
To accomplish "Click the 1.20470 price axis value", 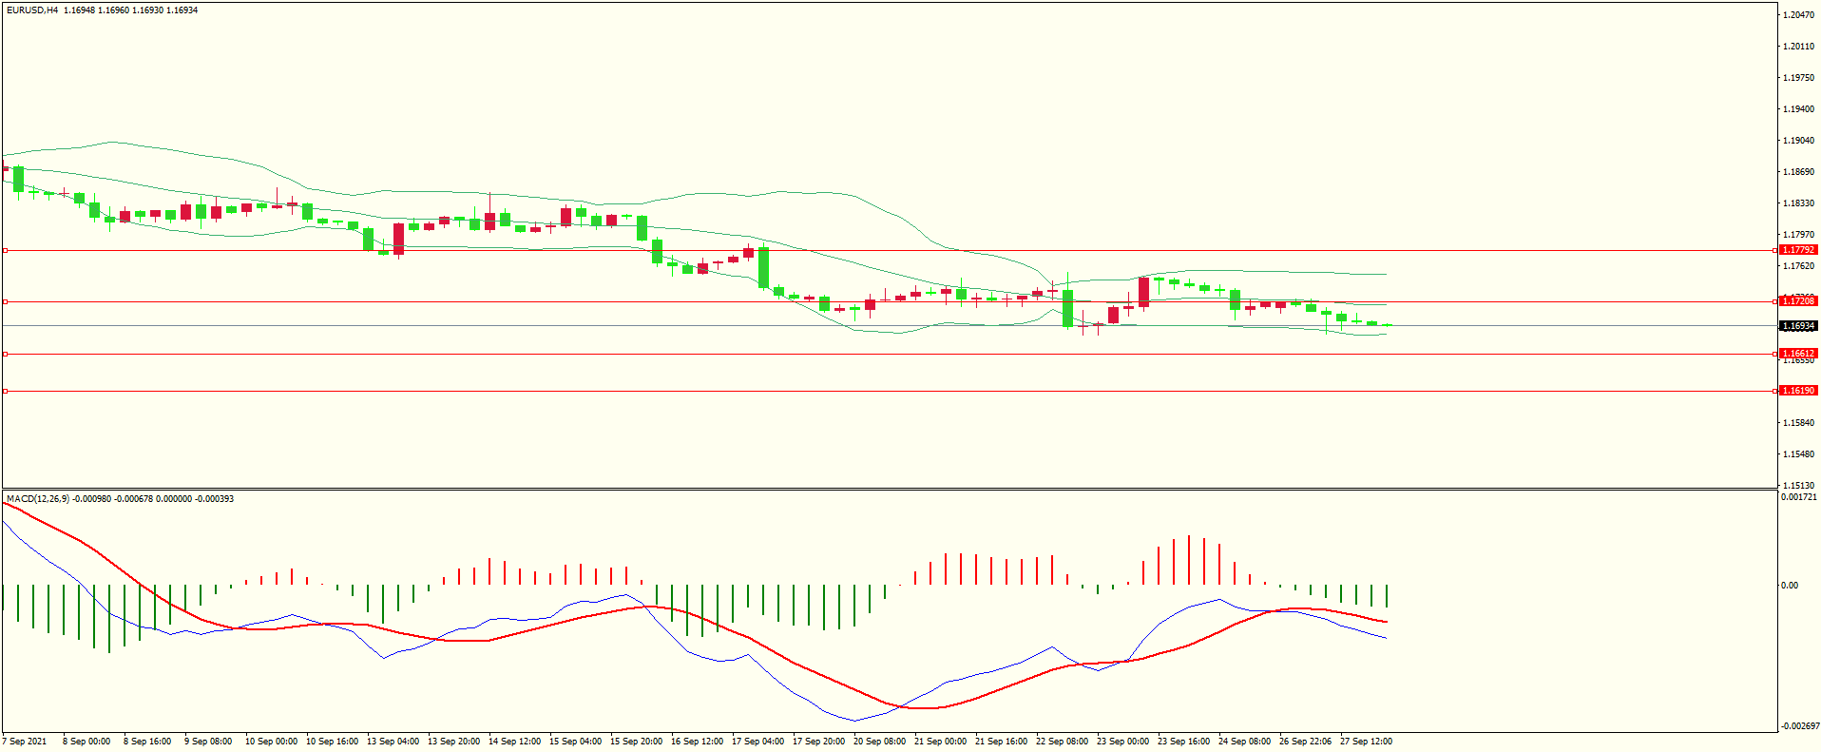I will tap(1798, 15).
